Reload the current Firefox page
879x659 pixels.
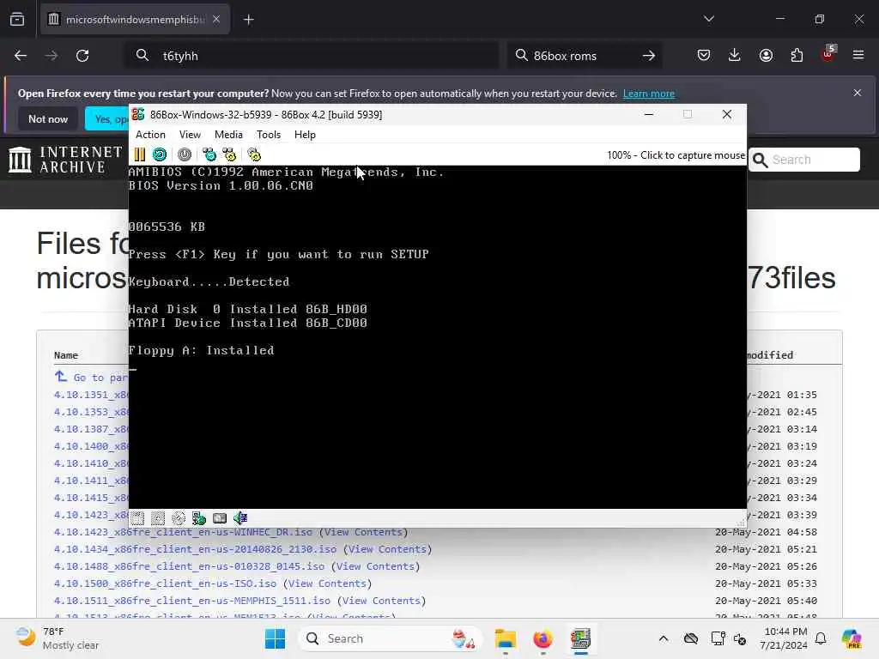tap(82, 56)
